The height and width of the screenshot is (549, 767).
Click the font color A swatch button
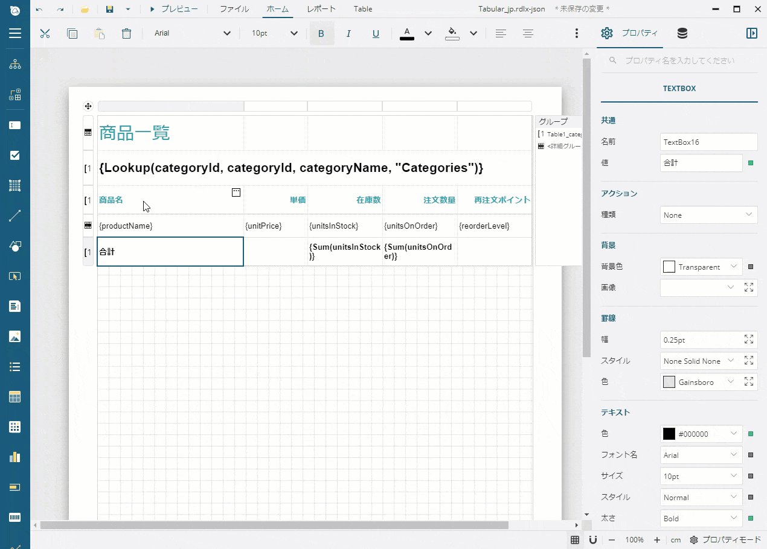pos(407,33)
